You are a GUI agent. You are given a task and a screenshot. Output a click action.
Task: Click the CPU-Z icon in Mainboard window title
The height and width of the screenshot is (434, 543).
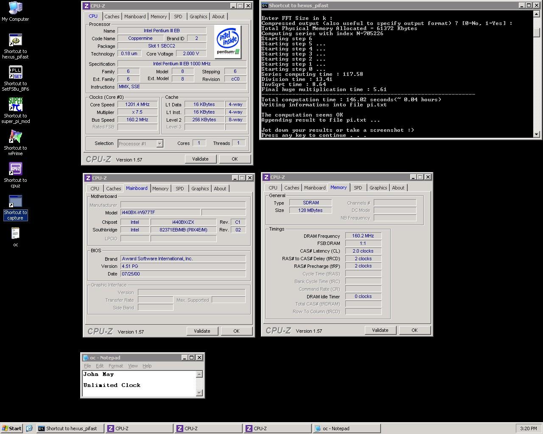click(x=88, y=178)
